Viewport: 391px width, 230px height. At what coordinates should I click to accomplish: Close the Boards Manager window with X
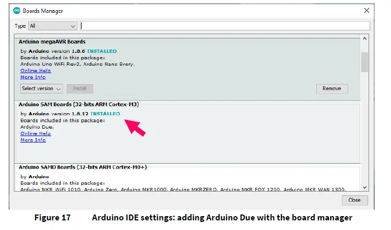366,11
